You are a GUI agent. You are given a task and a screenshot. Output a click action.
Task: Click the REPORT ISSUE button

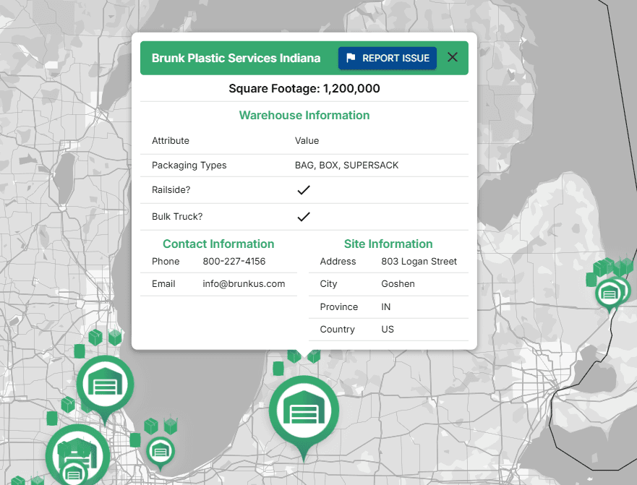(x=387, y=58)
